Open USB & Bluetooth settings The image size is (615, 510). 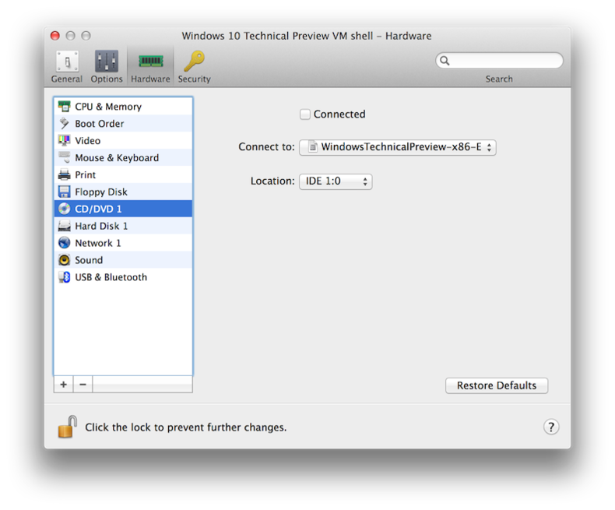[x=111, y=277]
